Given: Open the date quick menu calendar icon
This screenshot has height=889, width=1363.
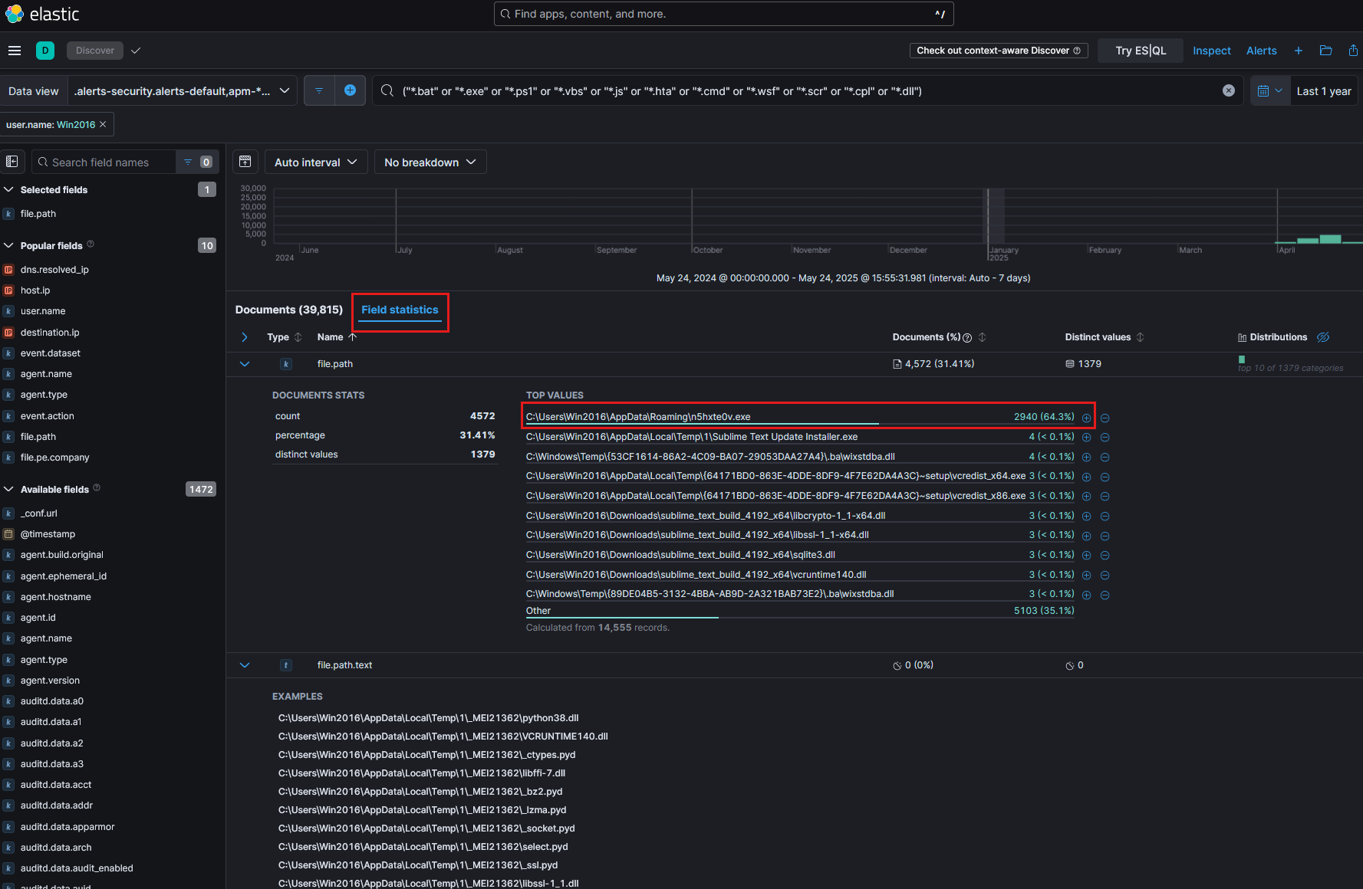Looking at the screenshot, I should click(x=1269, y=91).
